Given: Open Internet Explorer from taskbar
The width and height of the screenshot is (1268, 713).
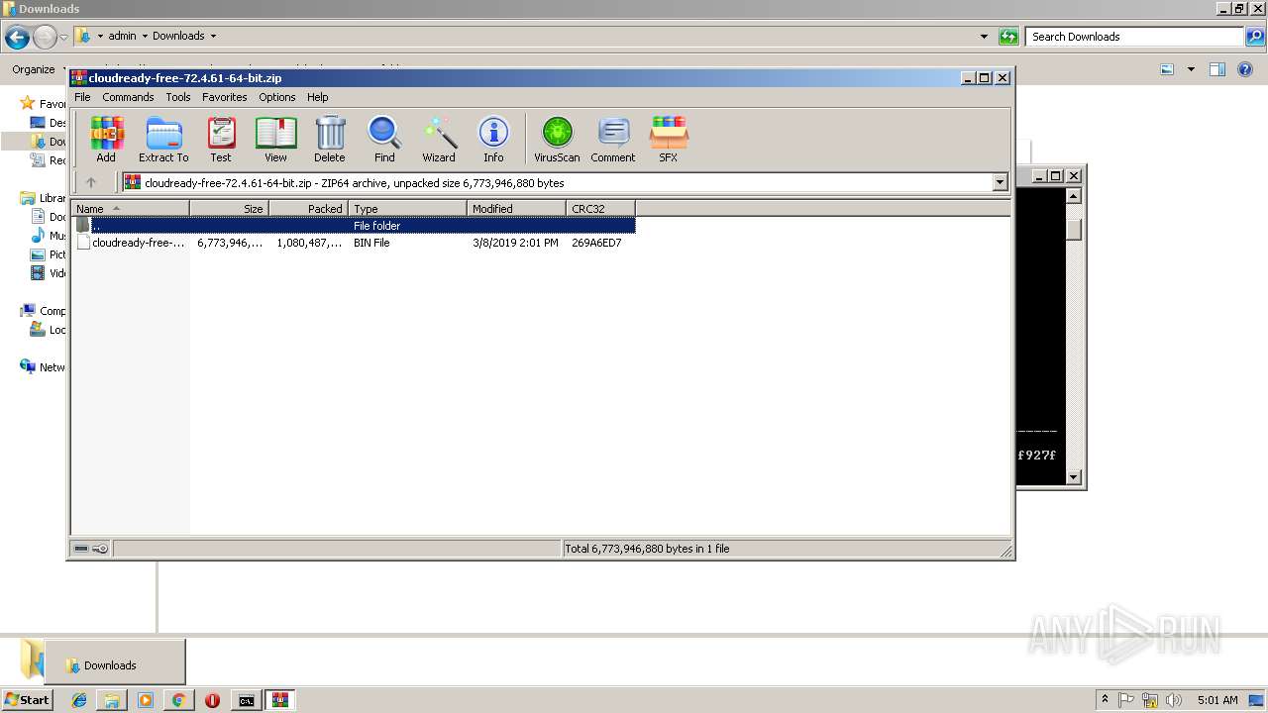Looking at the screenshot, I should pos(79,700).
